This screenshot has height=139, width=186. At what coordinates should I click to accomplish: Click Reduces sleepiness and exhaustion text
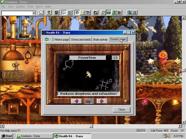click(88, 94)
